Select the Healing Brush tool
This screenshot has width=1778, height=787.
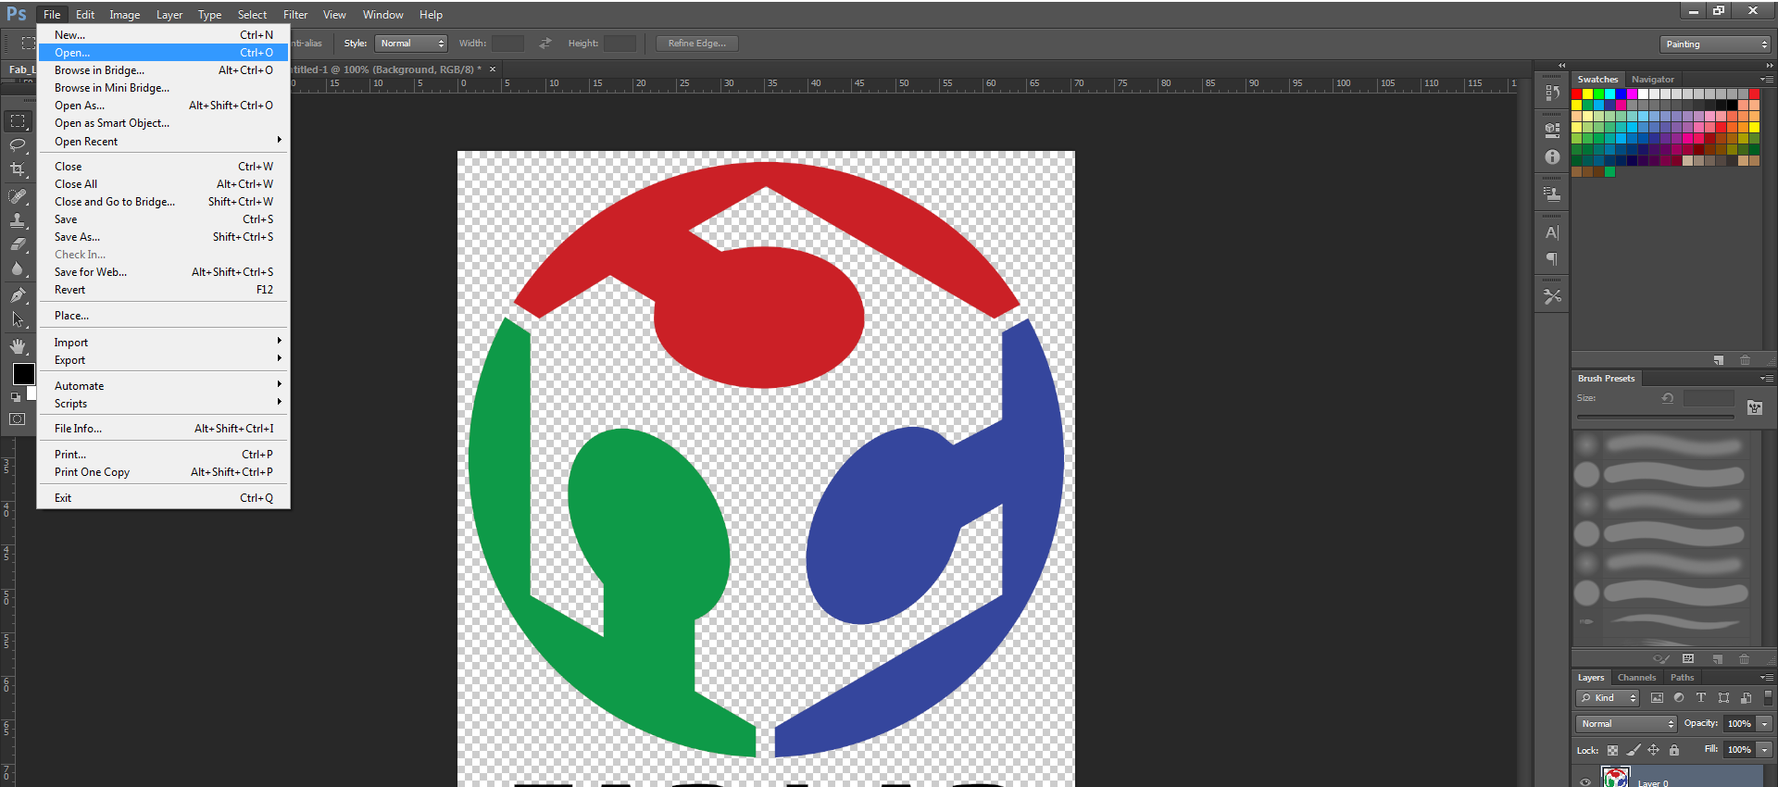18,196
